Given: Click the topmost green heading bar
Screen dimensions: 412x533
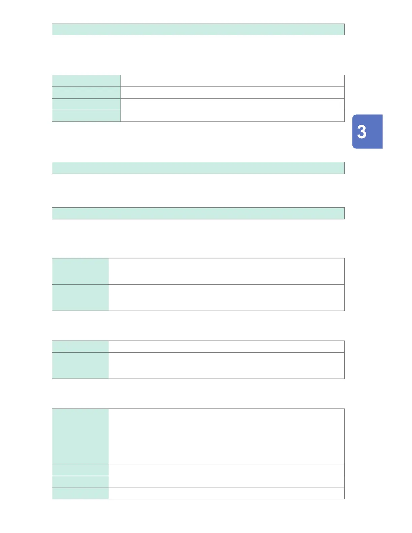Looking at the screenshot, I should (198, 30).
